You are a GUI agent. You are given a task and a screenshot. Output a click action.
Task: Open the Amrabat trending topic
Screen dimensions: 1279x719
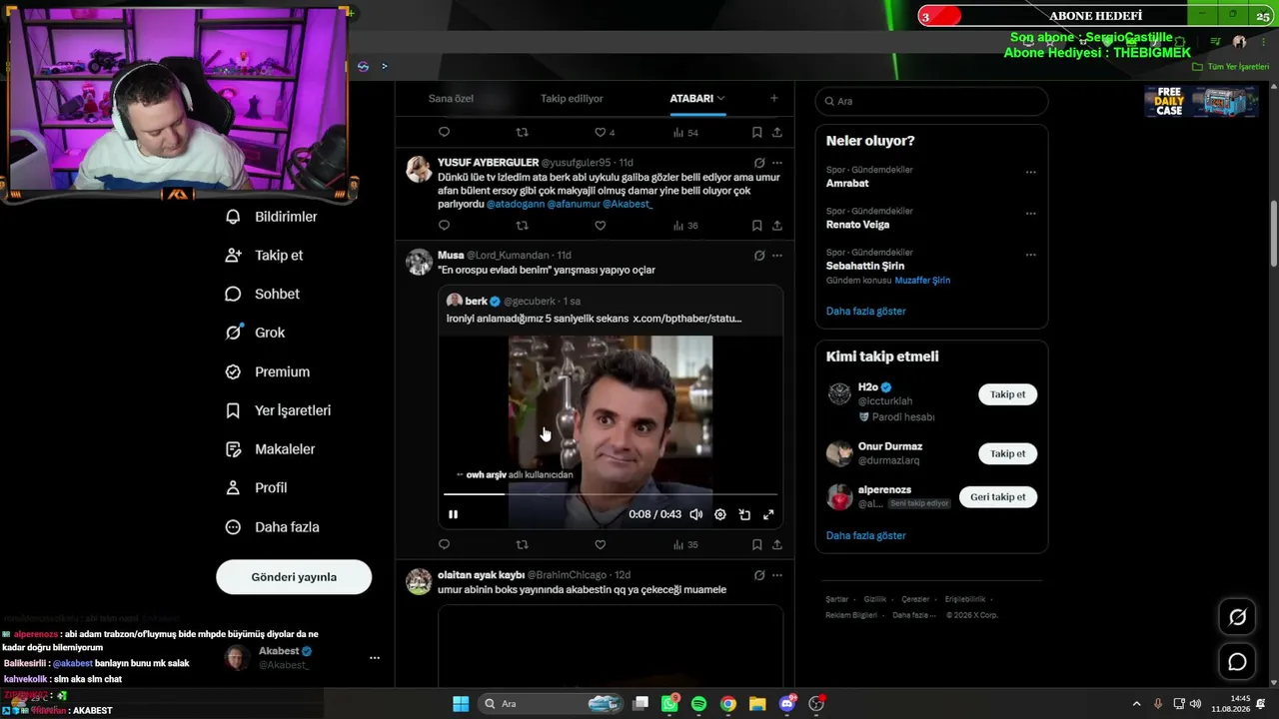[x=847, y=184]
